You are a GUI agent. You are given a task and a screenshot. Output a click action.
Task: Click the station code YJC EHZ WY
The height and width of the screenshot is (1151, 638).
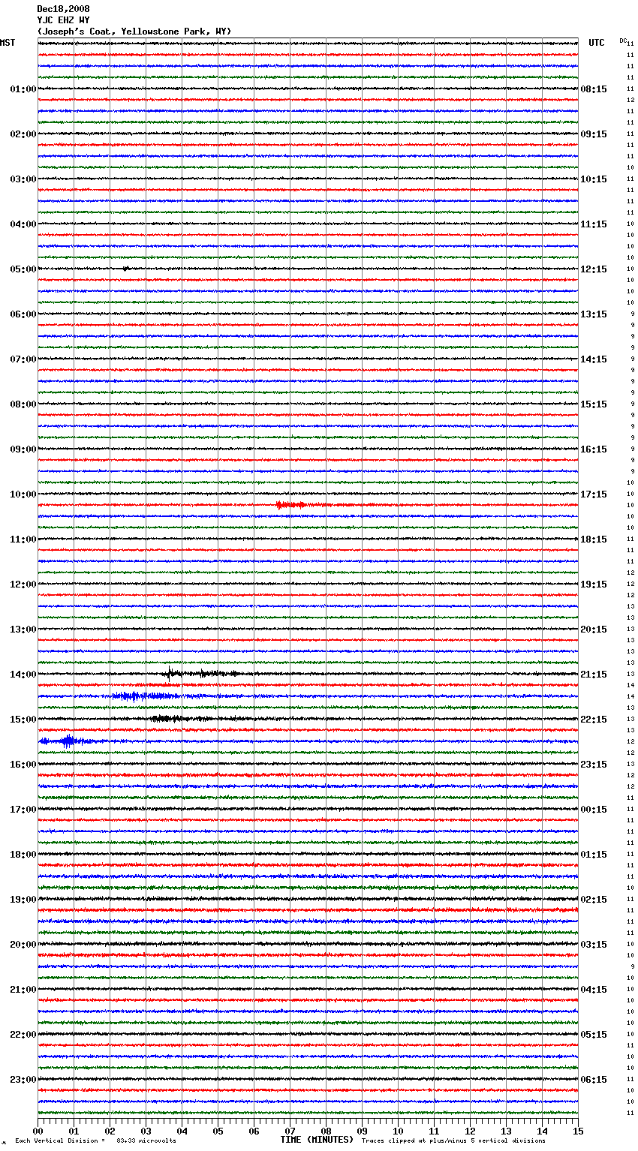[63, 20]
